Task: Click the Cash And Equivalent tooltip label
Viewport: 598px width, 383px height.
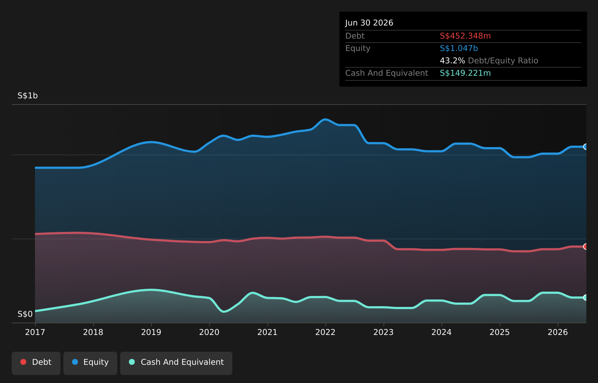Action: pos(387,73)
